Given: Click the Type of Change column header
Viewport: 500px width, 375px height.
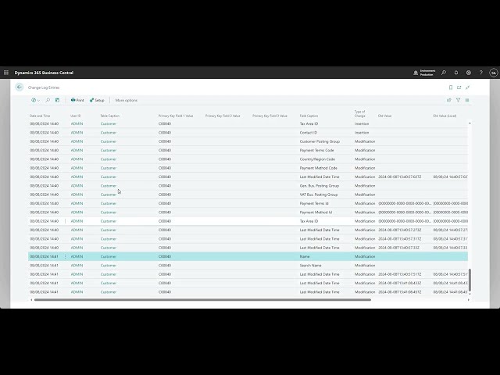Looking at the screenshot, I should (x=359, y=114).
